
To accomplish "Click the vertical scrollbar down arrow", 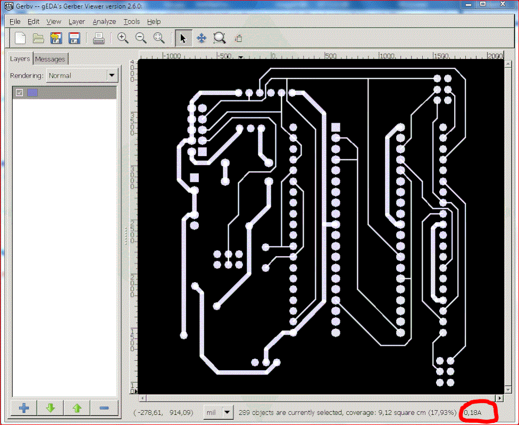I will [x=508, y=390].
